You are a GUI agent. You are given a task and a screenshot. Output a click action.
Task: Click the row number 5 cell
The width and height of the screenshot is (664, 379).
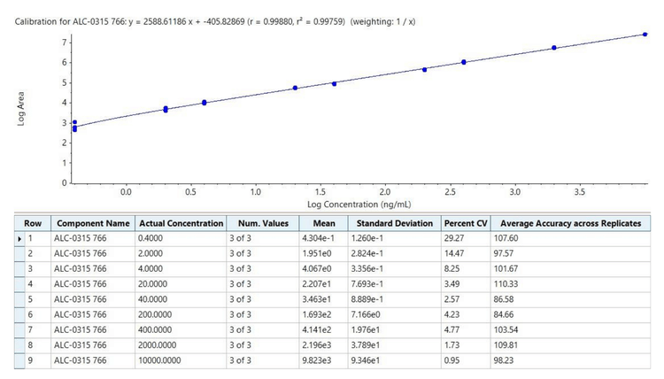point(33,299)
